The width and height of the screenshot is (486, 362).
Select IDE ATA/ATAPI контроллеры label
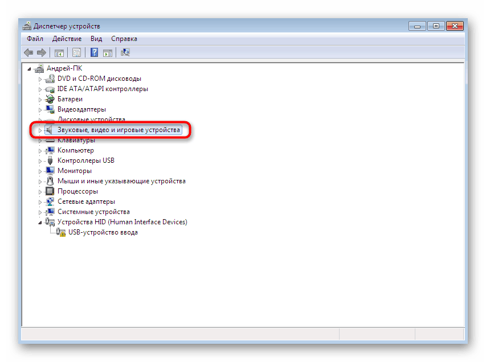pyautogui.click(x=103, y=89)
